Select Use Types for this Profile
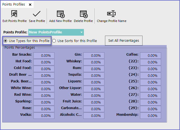This screenshot has height=130, width=180. tap(6, 41)
